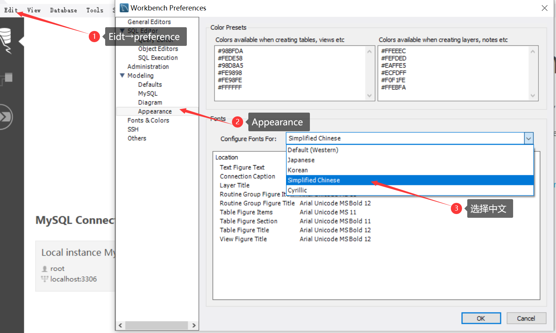Select color #FE98FE in table colors list
Viewport: 556px width, 333px height.
pyautogui.click(x=230, y=80)
